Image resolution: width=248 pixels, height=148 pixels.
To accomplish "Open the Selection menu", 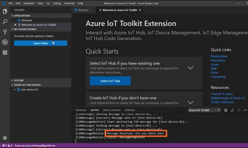I will click(x=29, y=3).
